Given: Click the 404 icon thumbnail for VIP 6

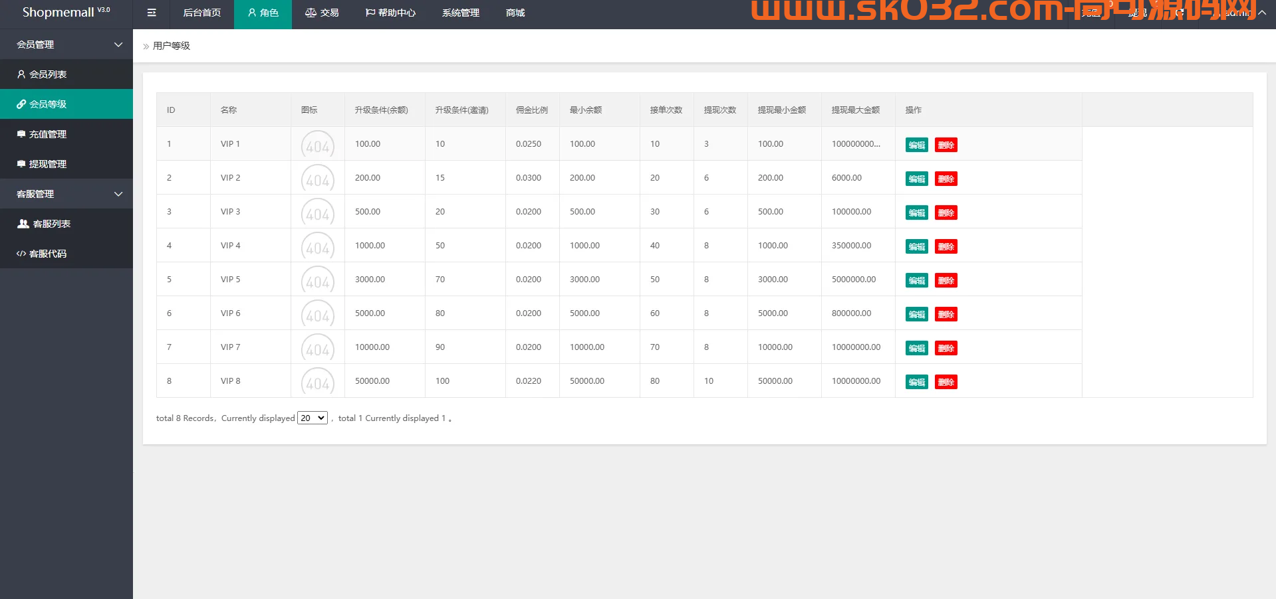Looking at the screenshot, I should tap(318, 314).
